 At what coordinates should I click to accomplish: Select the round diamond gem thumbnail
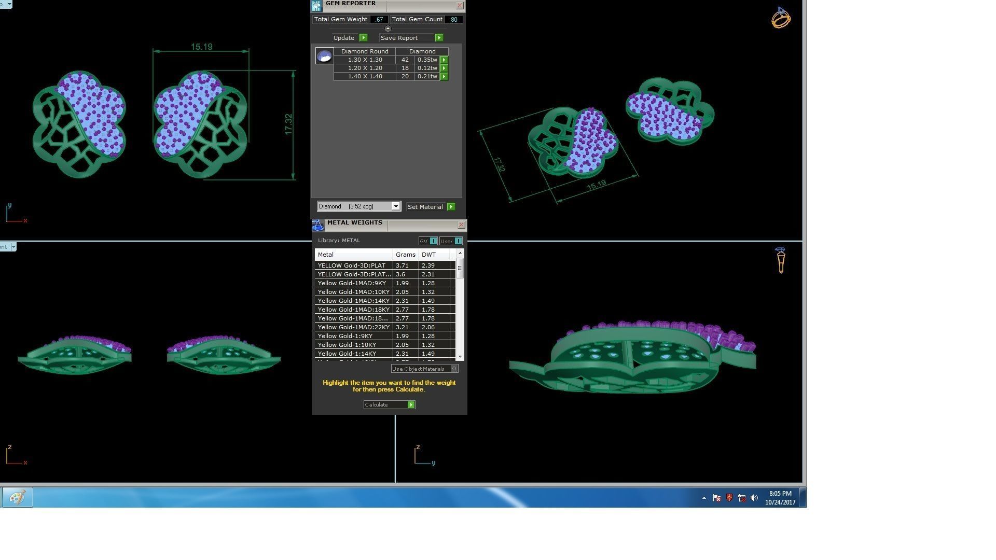[325, 56]
